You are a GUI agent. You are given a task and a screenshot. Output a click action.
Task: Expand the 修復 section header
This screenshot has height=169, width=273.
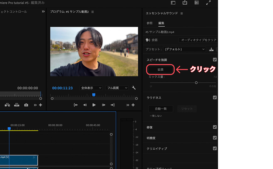click(x=150, y=127)
